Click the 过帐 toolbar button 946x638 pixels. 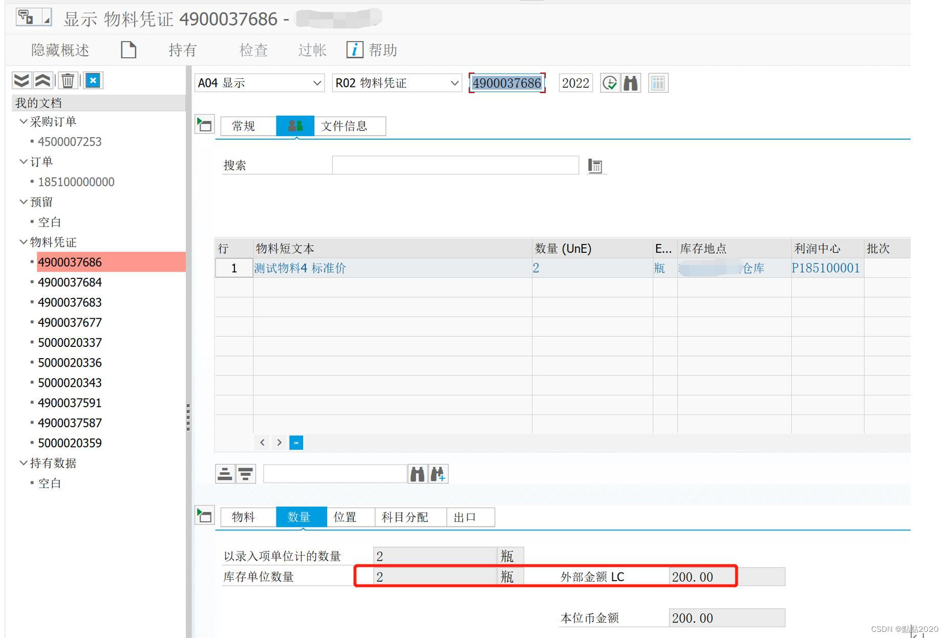coord(312,50)
